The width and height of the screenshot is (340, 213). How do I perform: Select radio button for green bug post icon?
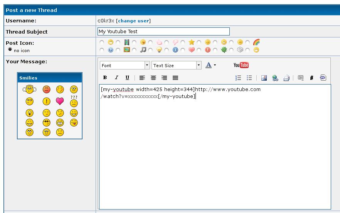[x=215, y=50]
